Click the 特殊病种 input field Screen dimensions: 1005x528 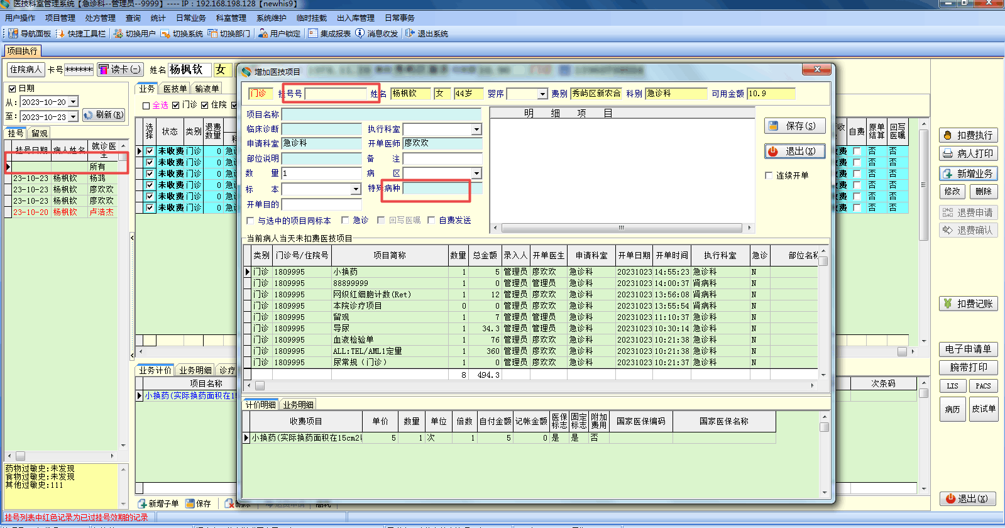442,188
